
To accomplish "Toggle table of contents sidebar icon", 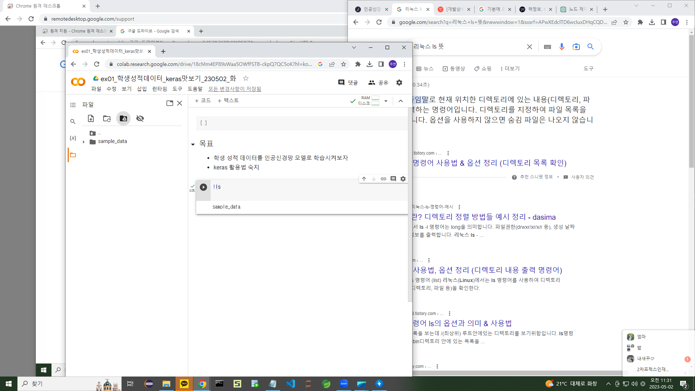I will pyautogui.click(x=73, y=105).
